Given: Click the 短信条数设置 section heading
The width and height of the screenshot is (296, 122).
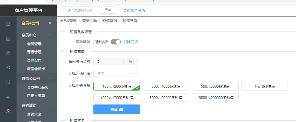Looking at the screenshot, I should coord(81,32).
